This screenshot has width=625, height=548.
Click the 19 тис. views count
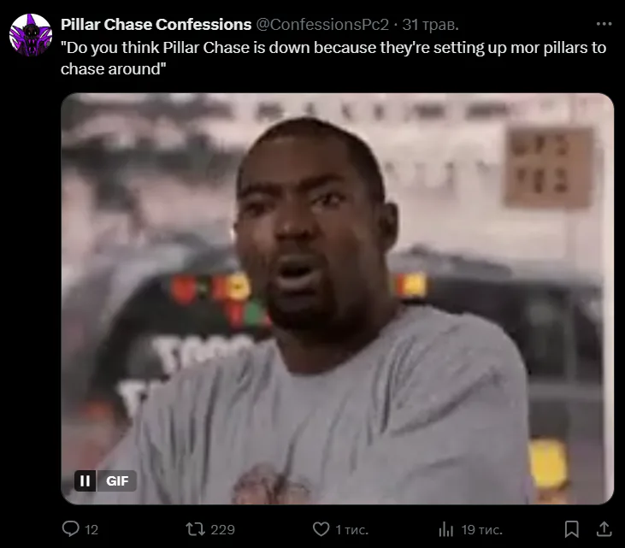pos(481,530)
